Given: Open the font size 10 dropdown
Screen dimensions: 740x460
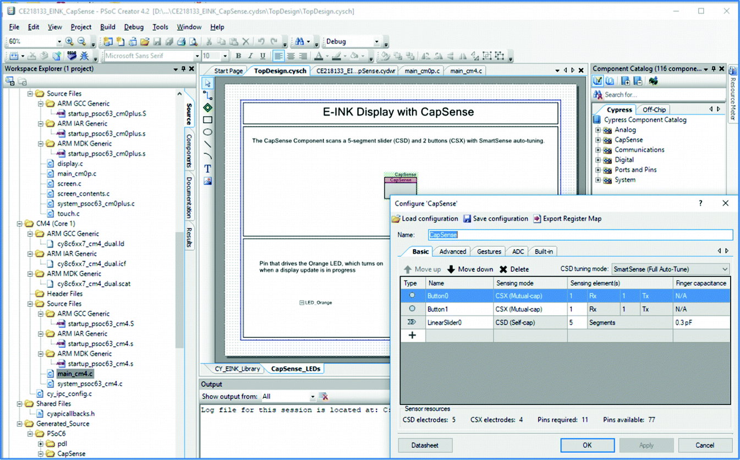Looking at the screenshot, I should (x=224, y=56).
